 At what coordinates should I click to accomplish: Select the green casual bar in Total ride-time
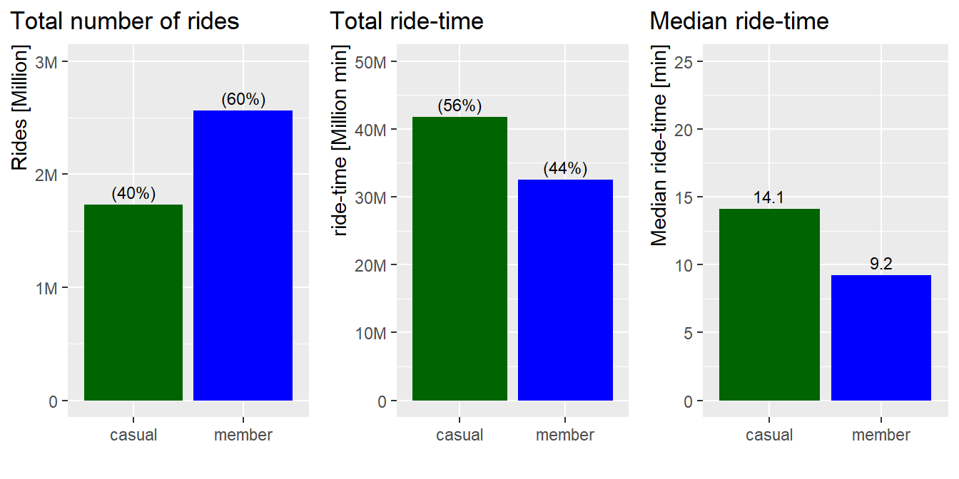click(460, 259)
